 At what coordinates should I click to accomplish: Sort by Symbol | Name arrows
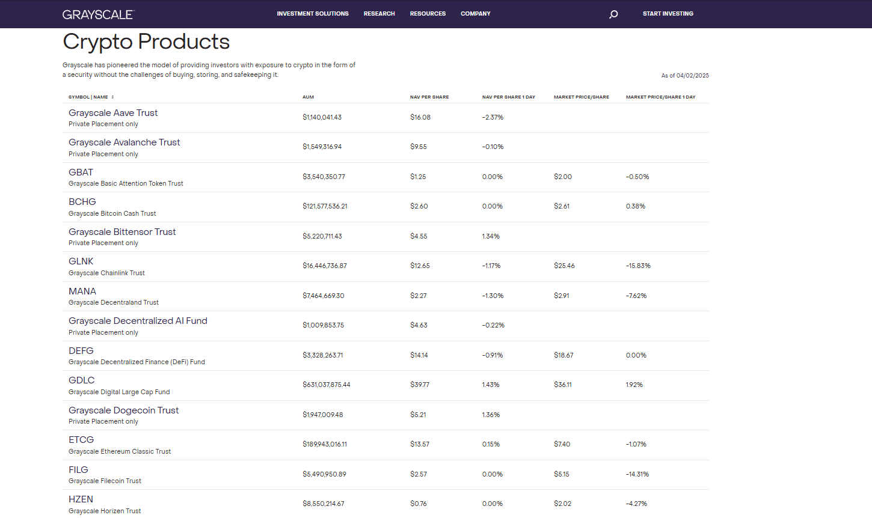click(x=112, y=97)
